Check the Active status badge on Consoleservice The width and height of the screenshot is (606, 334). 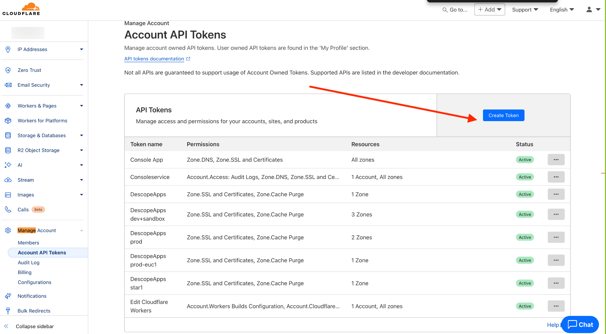click(x=525, y=177)
